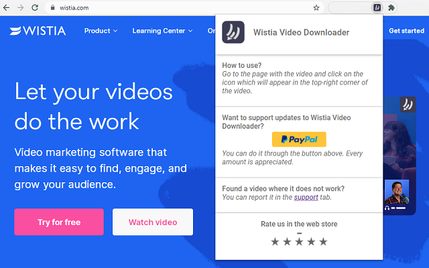
Task: Expand the Learning Center dropdown
Action: coord(162,31)
